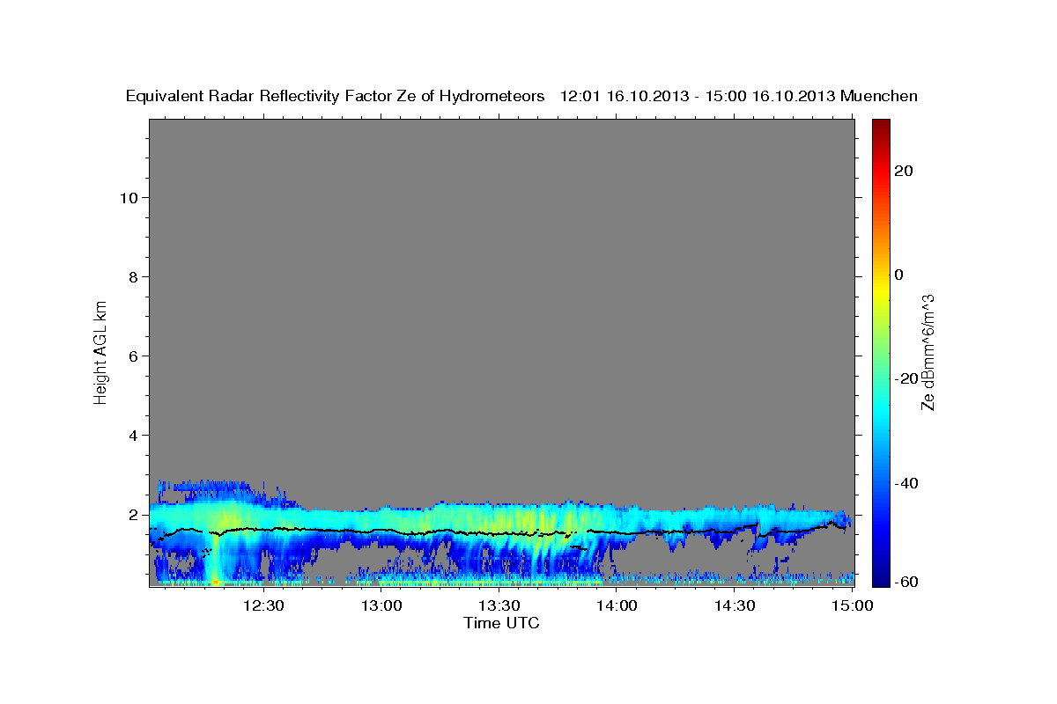
Task: Click the '12:30' time tick label
Action: pos(263,605)
